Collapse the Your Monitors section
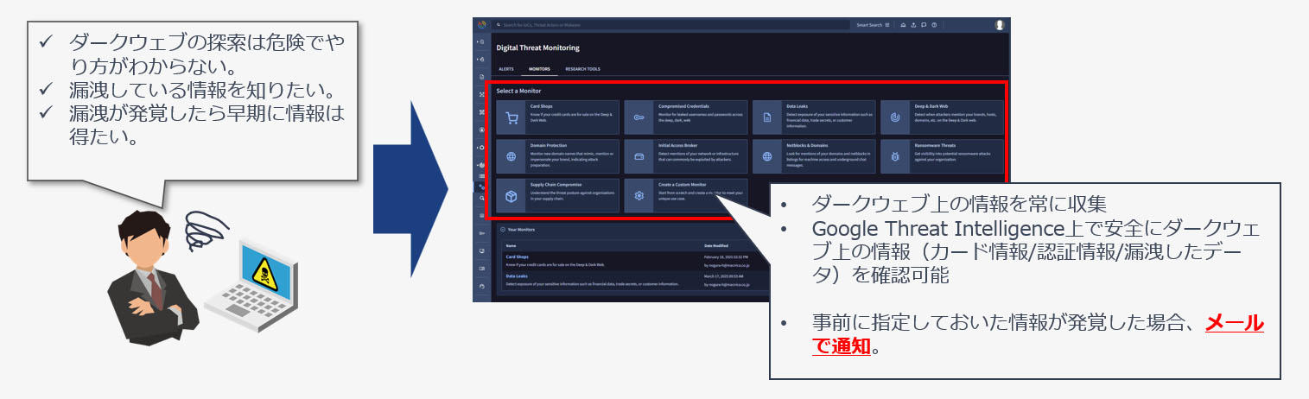Screen dimensions: 1309x399 tap(503, 229)
